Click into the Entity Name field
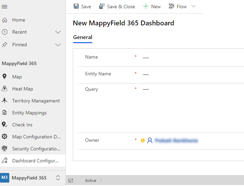The height and width of the screenshot is (186, 244). tap(192, 74)
